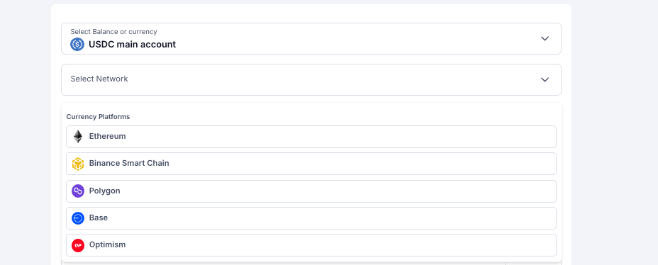Select Base network option
The image size is (658, 265).
pyautogui.click(x=311, y=218)
